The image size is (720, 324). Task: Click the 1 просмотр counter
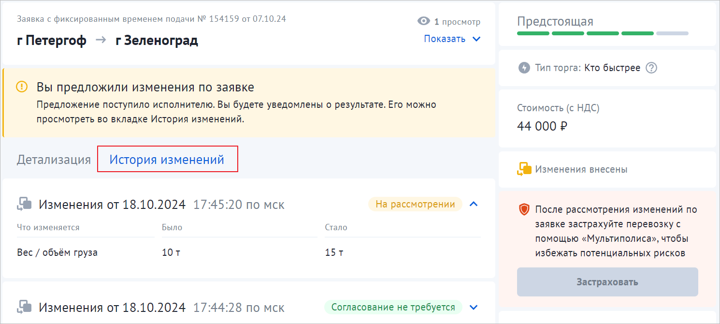pyautogui.click(x=457, y=22)
